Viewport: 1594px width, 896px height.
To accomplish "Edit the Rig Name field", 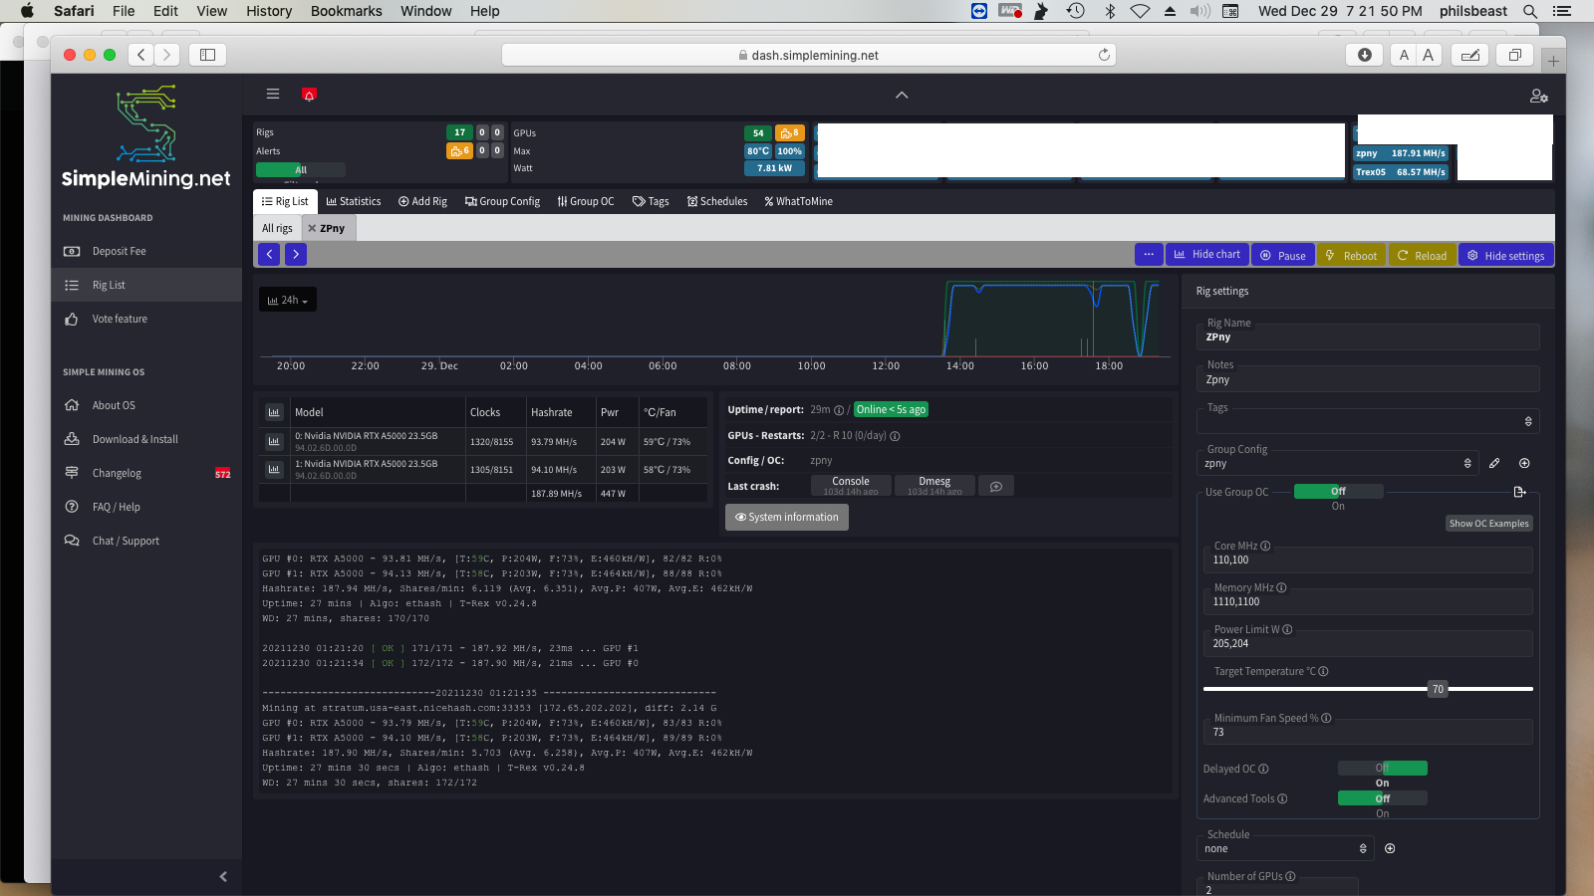I will click(1368, 336).
